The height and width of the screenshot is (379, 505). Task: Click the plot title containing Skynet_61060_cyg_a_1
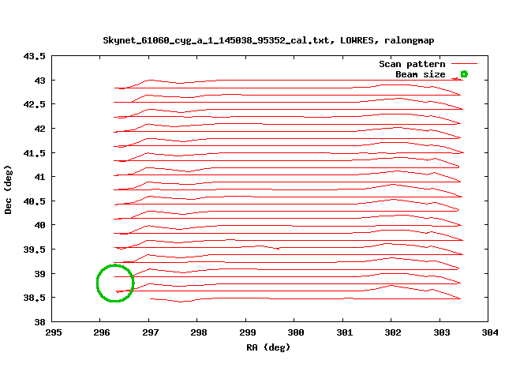(x=268, y=39)
